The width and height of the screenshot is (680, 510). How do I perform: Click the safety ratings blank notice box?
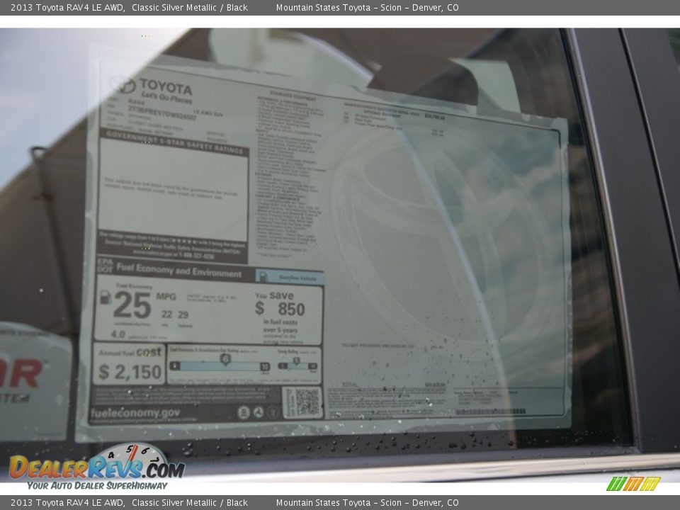[174, 191]
